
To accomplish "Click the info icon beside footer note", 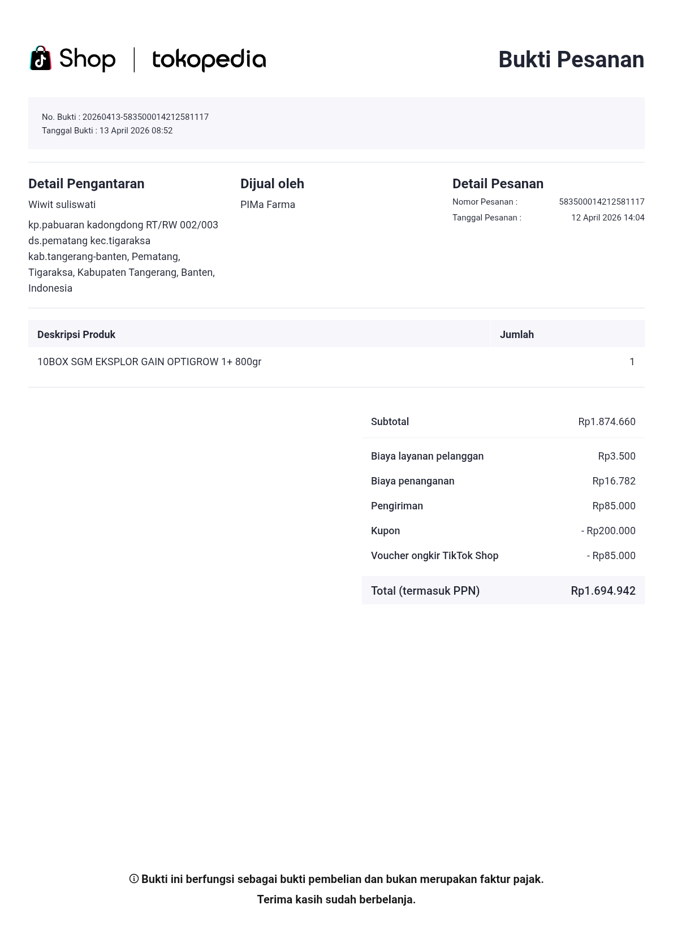I will point(134,879).
